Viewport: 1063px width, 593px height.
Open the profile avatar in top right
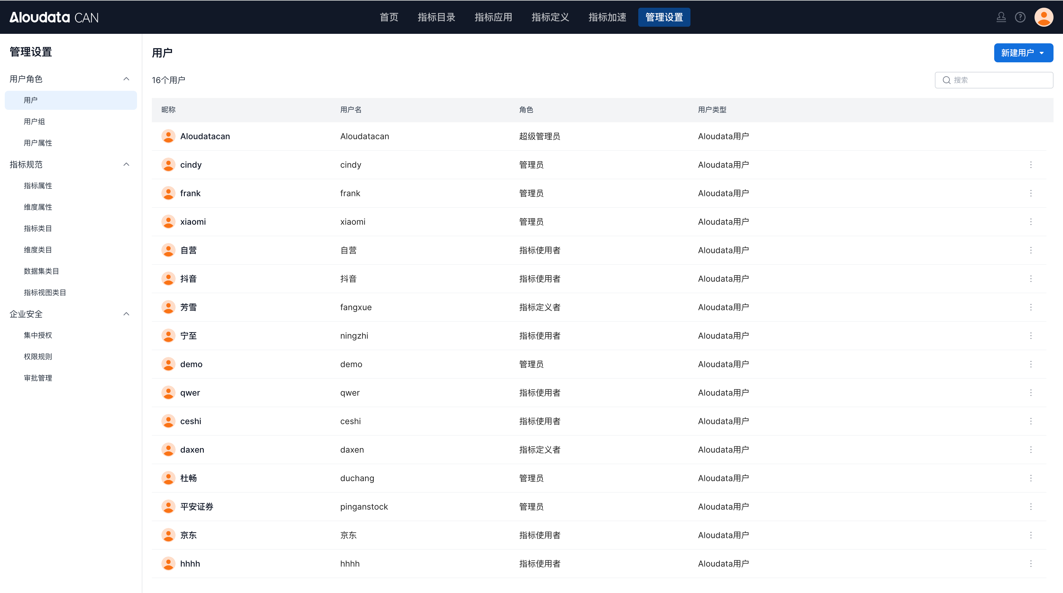pyautogui.click(x=1044, y=17)
